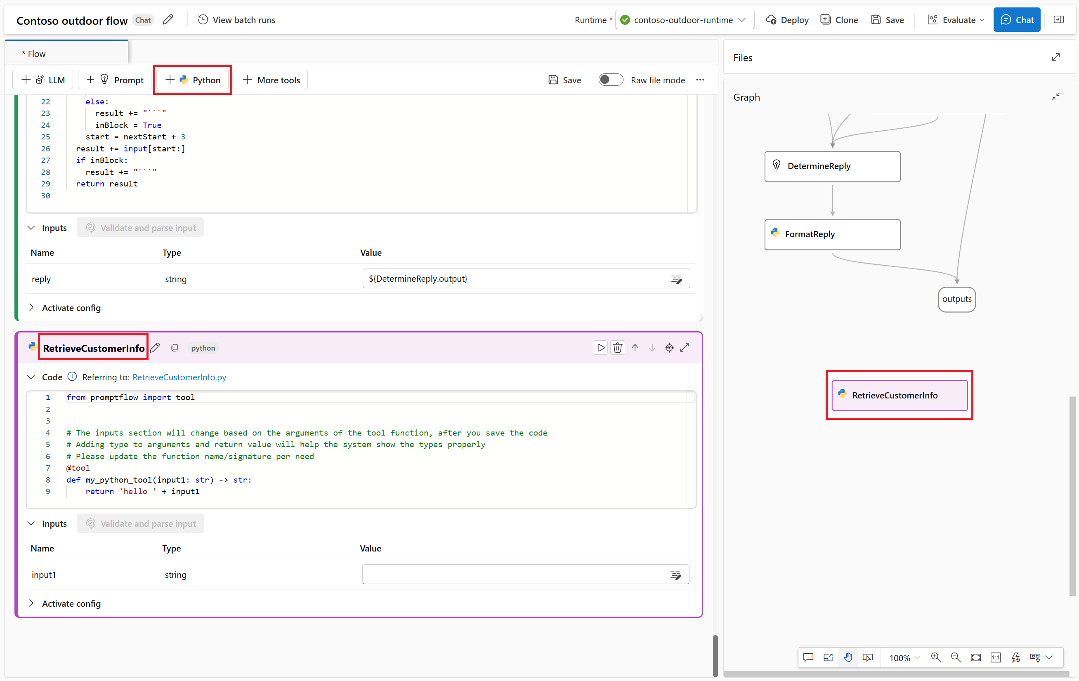1079x681 pixels.
Task: Zoom in on the graph
Action: click(x=935, y=657)
